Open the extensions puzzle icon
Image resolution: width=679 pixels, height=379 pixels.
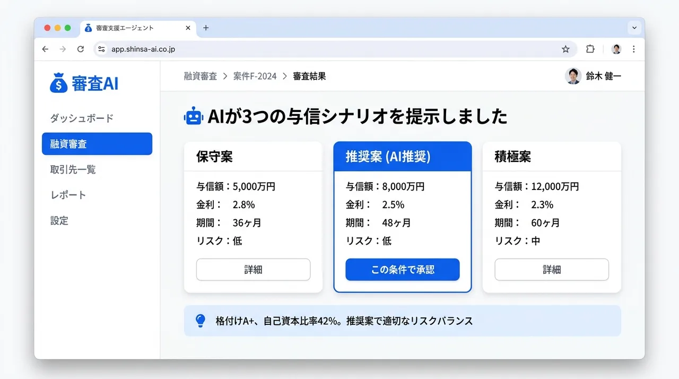point(590,49)
